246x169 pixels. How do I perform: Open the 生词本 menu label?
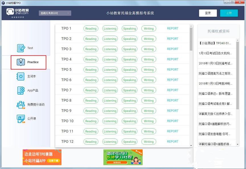point(32,76)
